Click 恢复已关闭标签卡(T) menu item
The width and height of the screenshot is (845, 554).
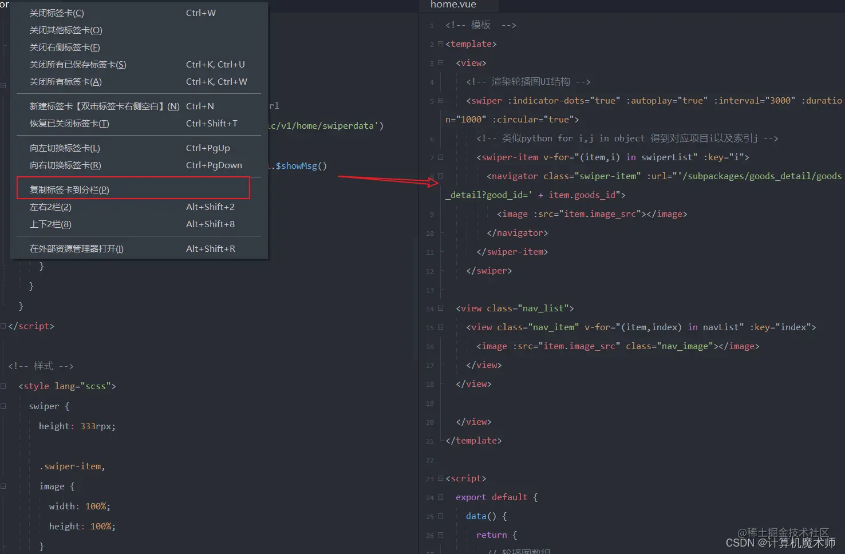click(x=139, y=123)
